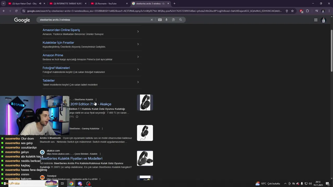Click the vertical page scrollbar

pyautogui.click(x=332, y=51)
